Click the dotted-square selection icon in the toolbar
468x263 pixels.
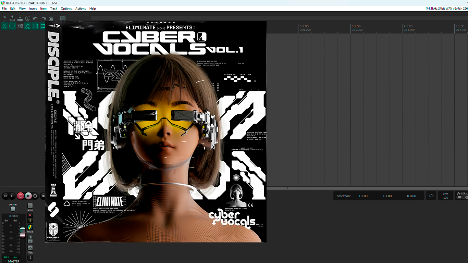[x=63, y=18]
